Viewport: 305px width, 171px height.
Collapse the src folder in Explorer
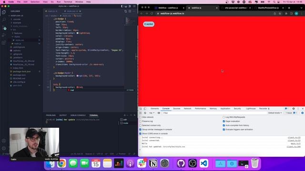click(x=13, y=29)
